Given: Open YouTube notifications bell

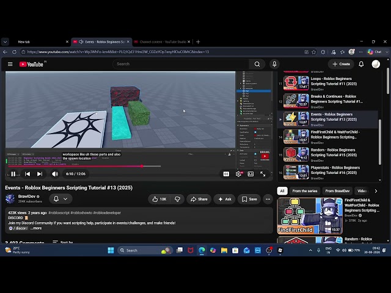Looking at the screenshot, I should [361, 64].
